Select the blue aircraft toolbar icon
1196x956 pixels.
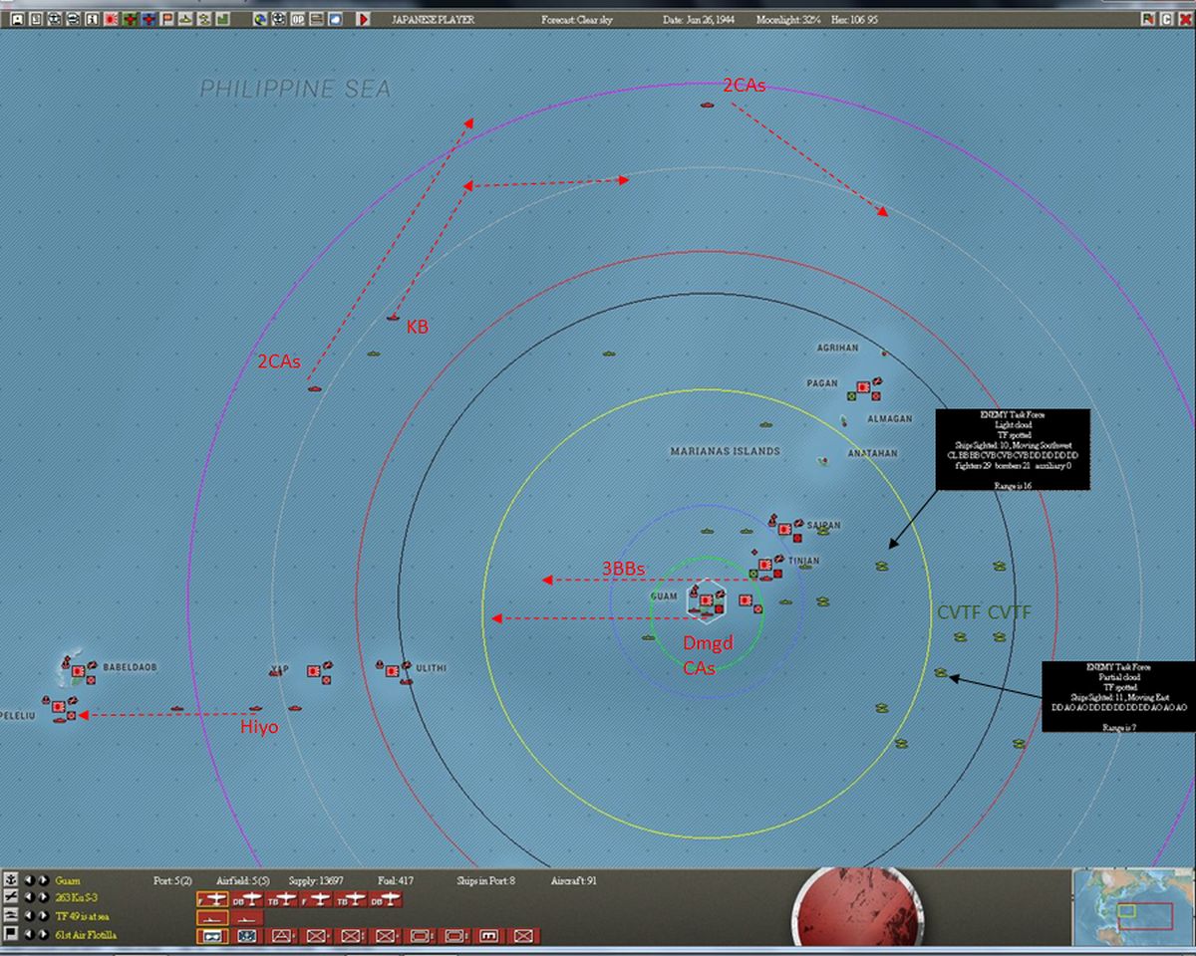pyautogui.click(x=148, y=19)
